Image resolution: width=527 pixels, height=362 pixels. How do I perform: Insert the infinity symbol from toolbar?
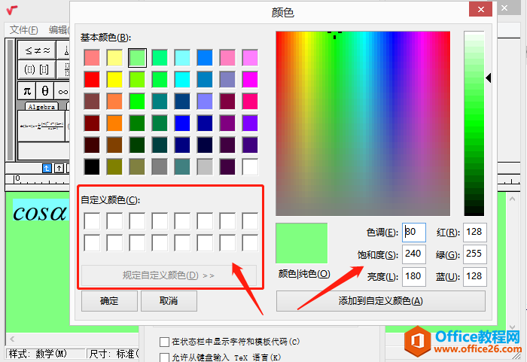(62, 90)
